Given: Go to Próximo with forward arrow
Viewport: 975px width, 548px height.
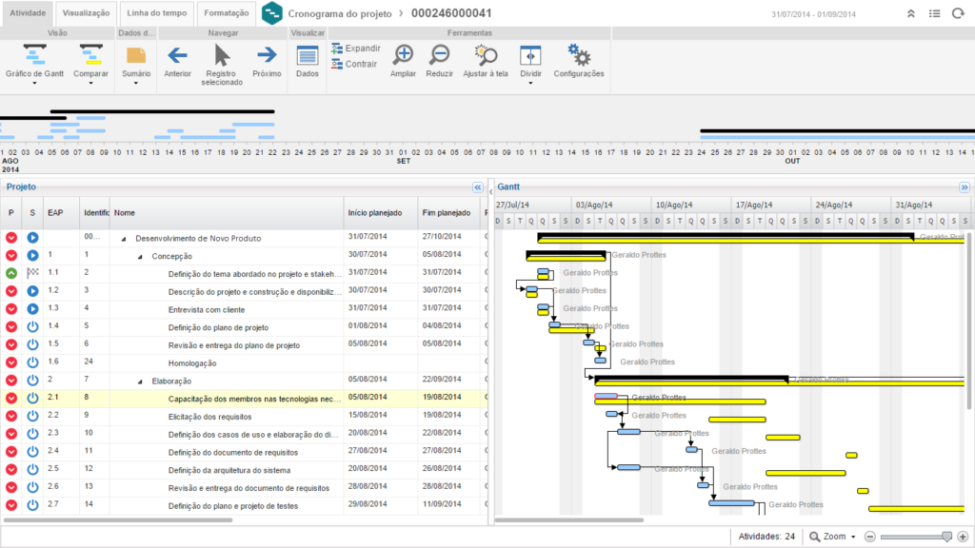Looking at the screenshot, I should pos(267,56).
